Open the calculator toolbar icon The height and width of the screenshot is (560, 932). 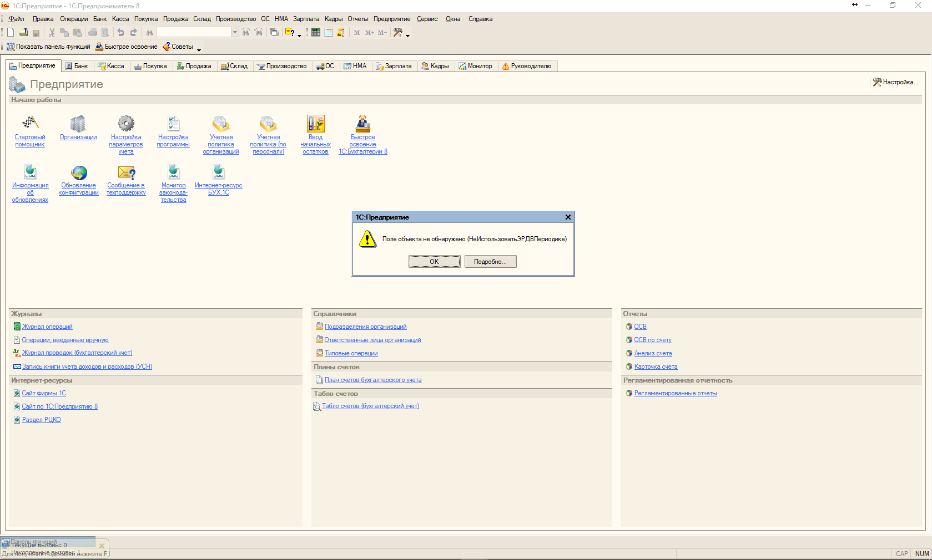[x=315, y=33]
